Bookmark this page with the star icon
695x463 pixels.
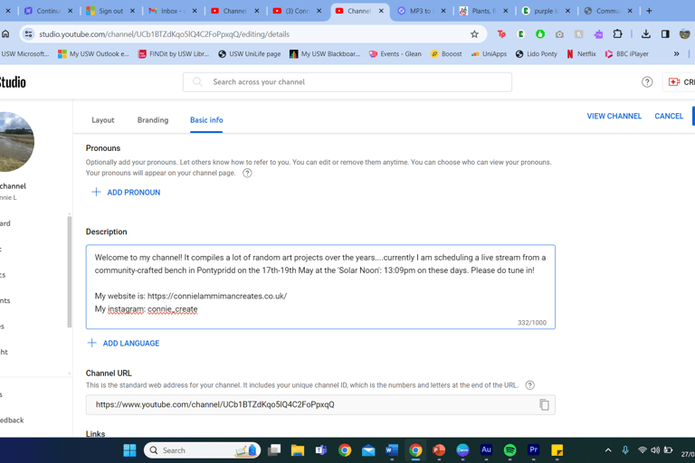tap(474, 34)
